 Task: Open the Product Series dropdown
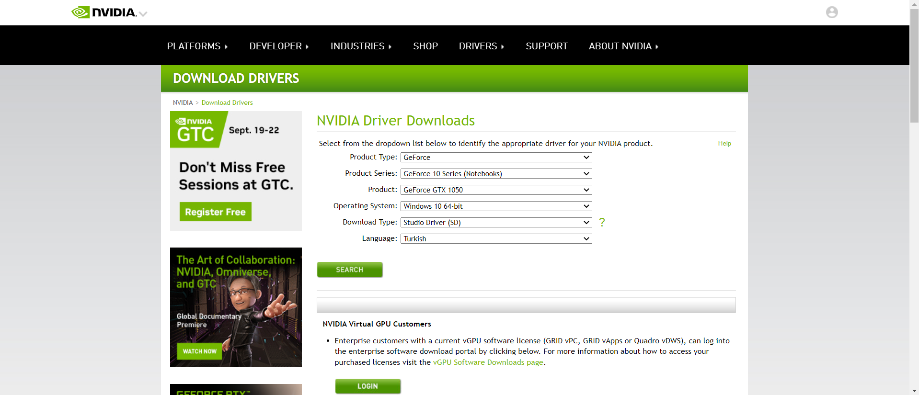click(x=496, y=174)
